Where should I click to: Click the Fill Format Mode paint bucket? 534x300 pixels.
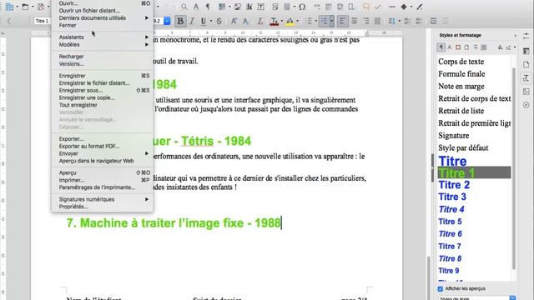point(500,47)
